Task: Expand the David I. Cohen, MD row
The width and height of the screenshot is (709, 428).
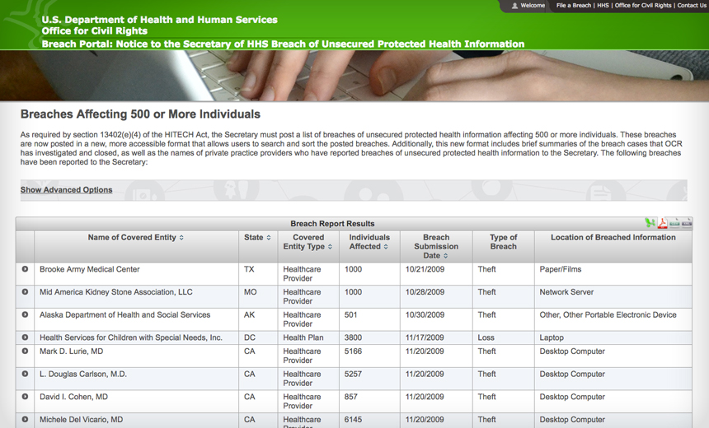Action: tap(25, 397)
